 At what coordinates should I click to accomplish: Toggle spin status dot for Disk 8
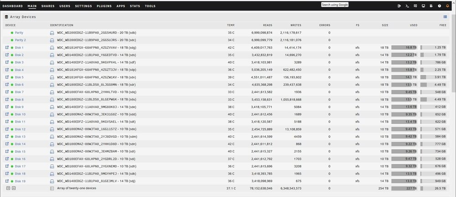[12, 99]
